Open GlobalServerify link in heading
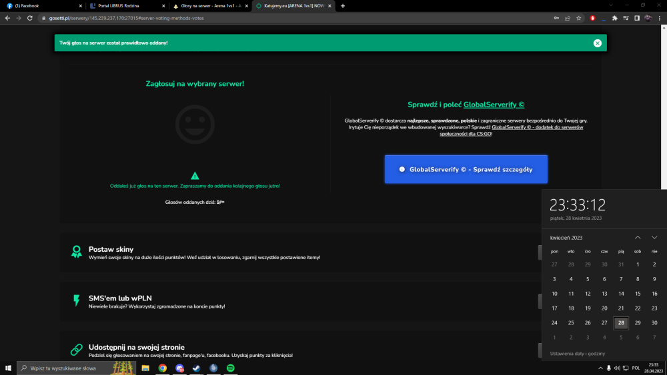The height and width of the screenshot is (375, 667). pyautogui.click(x=494, y=105)
